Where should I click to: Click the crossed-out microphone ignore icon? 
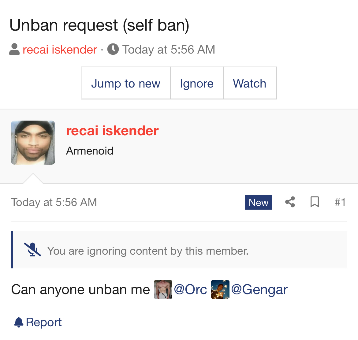click(x=32, y=250)
